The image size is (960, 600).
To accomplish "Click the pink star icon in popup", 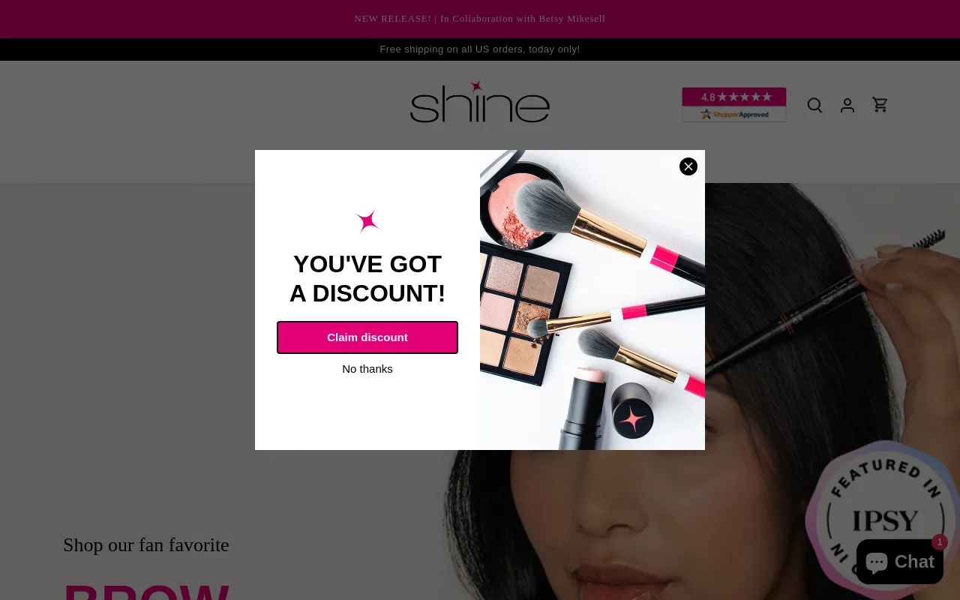I will tap(367, 220).
